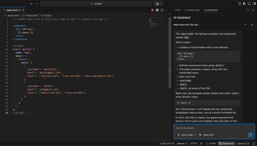
Task: Open the notifications bell icon
Action: tap(254, 143)
